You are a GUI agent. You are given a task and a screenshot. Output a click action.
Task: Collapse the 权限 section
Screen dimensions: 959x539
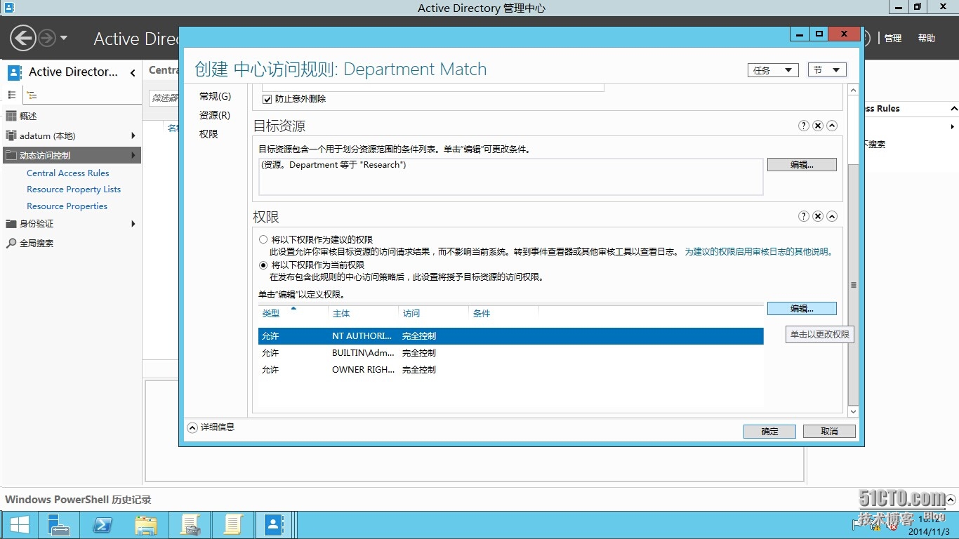pos(832,216)
